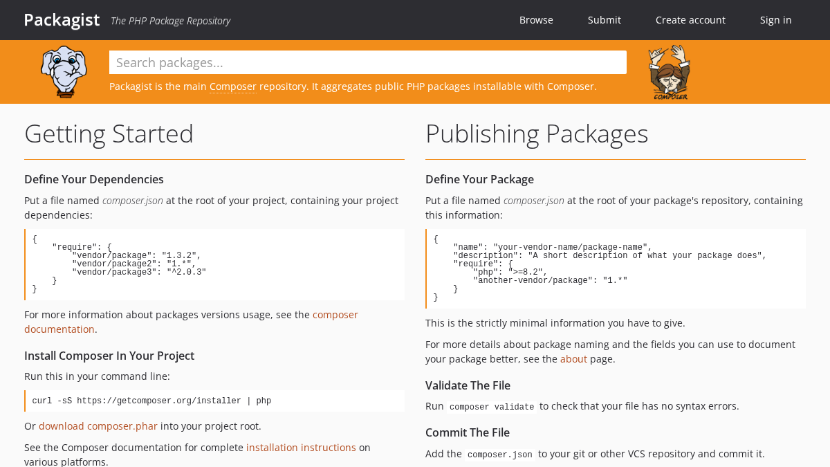This screenshot has width=830, height=467.
Task: Click "This is the strictly minimal information" sentence
Action: [x=555, y=323]
